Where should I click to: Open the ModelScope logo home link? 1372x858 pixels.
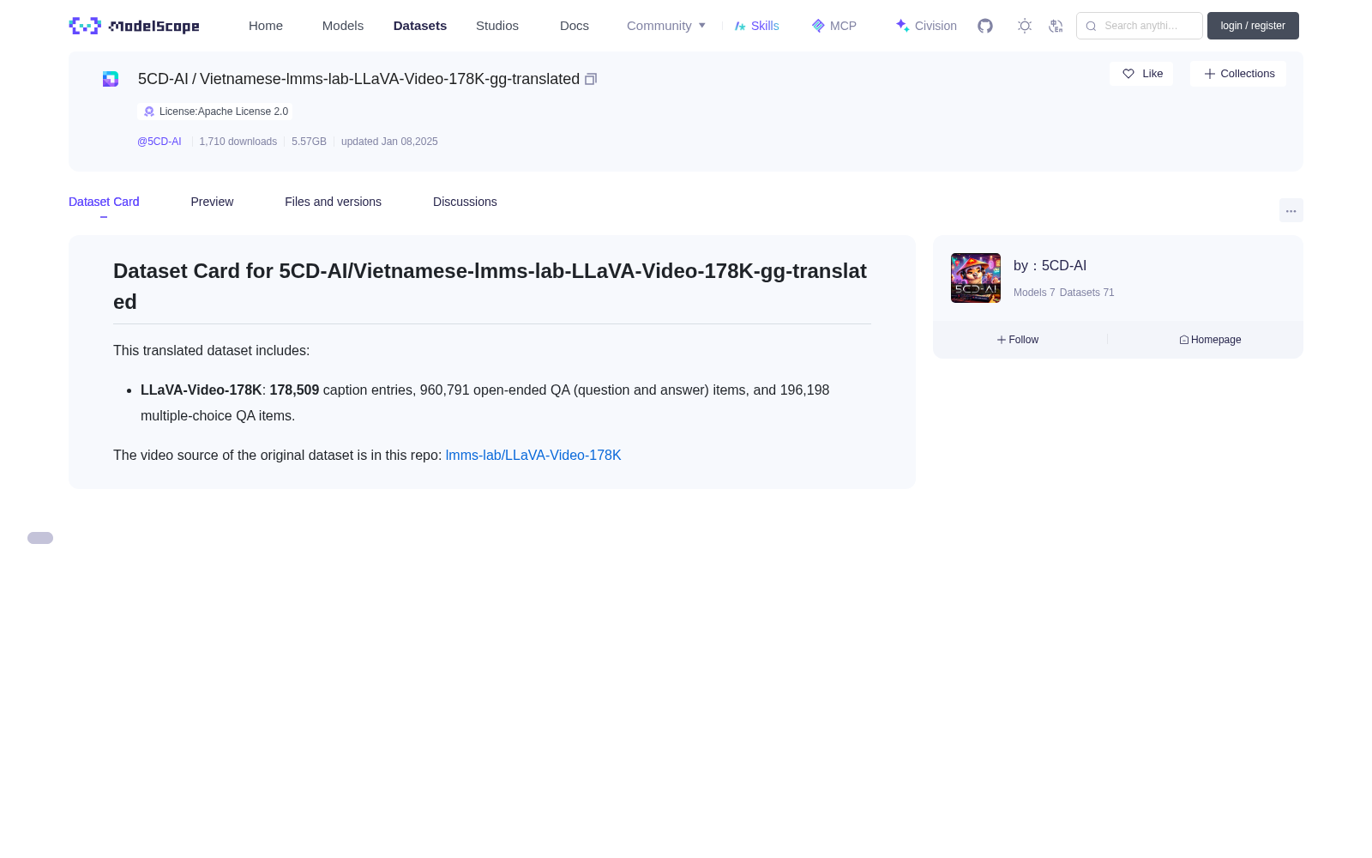click(x=135, y=26)
